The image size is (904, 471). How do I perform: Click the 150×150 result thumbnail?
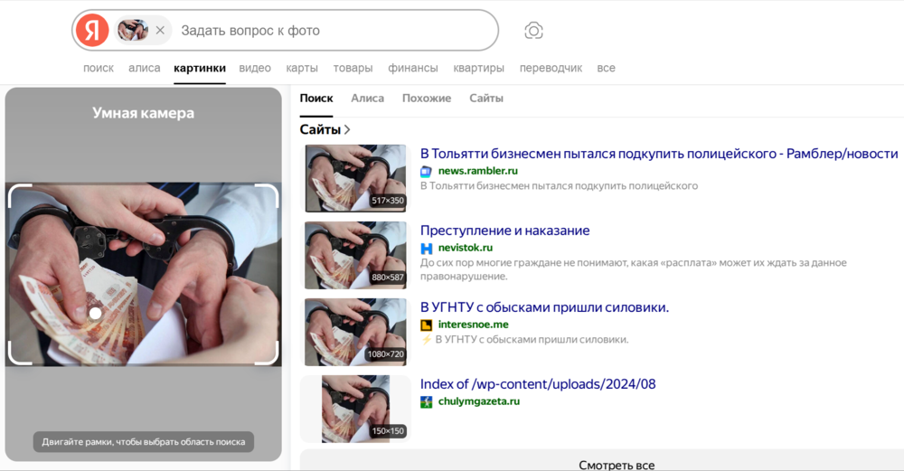(x=355, y=409)
